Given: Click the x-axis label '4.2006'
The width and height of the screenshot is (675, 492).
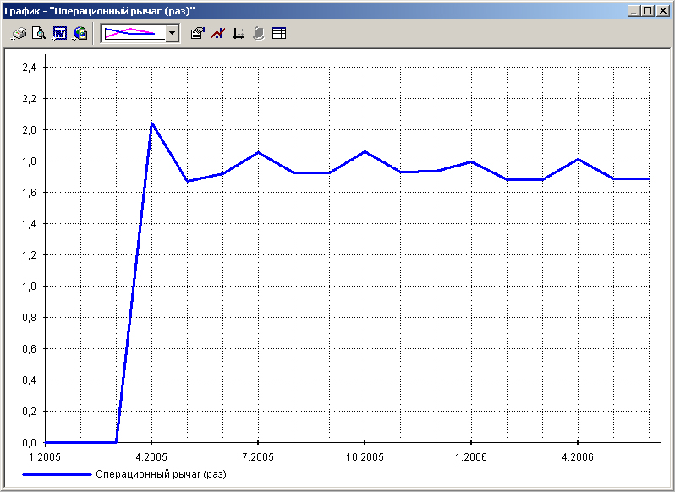Looking at the screenshot, I should coord(578,456).
